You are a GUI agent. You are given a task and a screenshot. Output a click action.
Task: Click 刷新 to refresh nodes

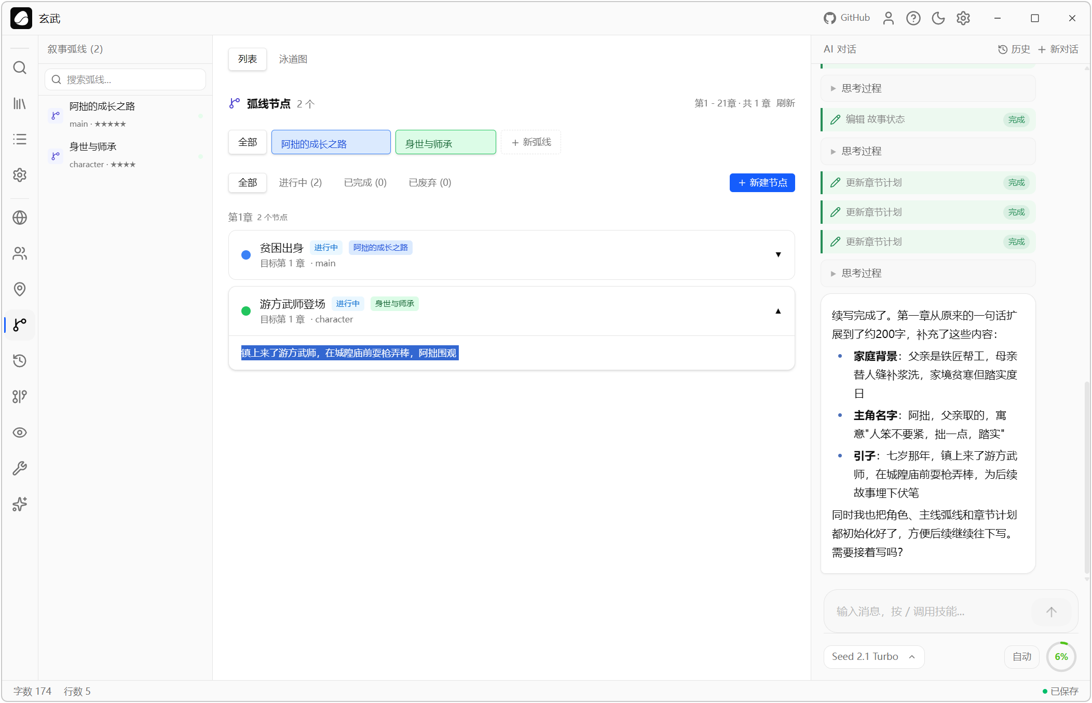click(786, 103)
